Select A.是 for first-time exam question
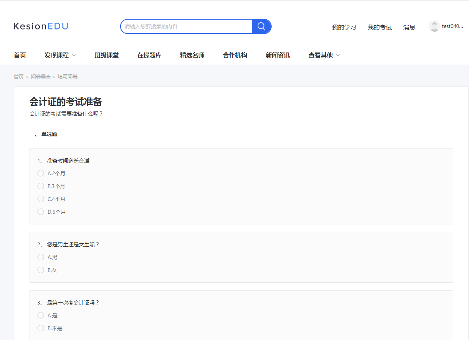The image size is (469, 340). (x=41, y=315)
